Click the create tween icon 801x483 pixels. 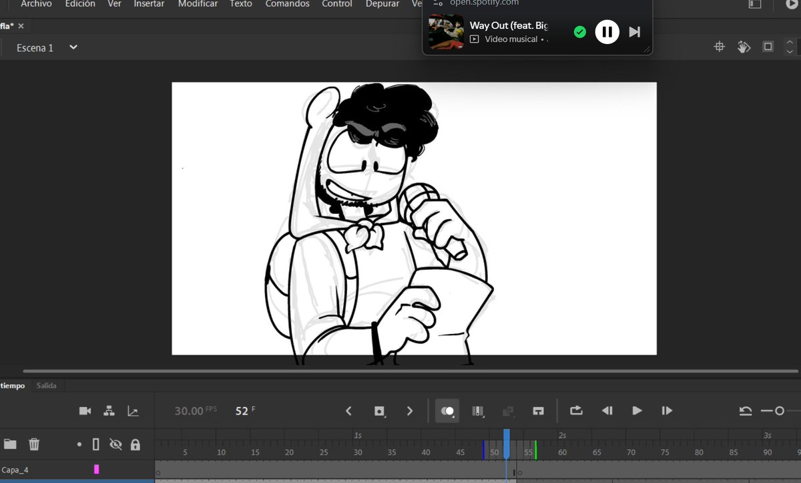(508, 411)
